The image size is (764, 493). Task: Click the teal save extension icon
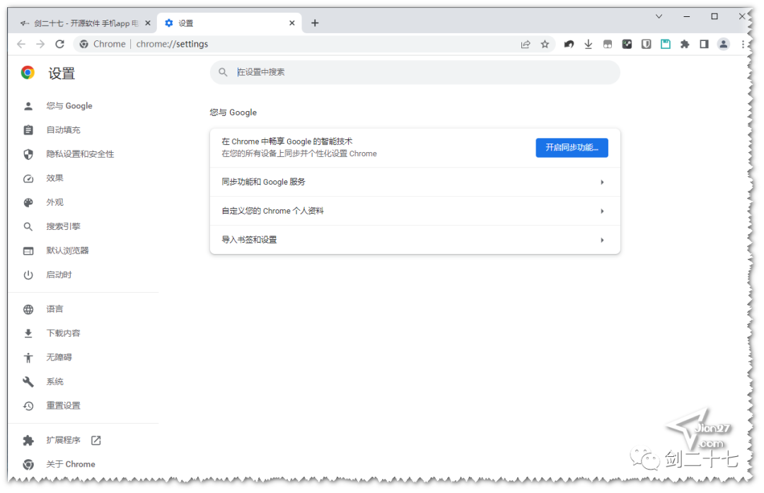click(x=666, y=45)
